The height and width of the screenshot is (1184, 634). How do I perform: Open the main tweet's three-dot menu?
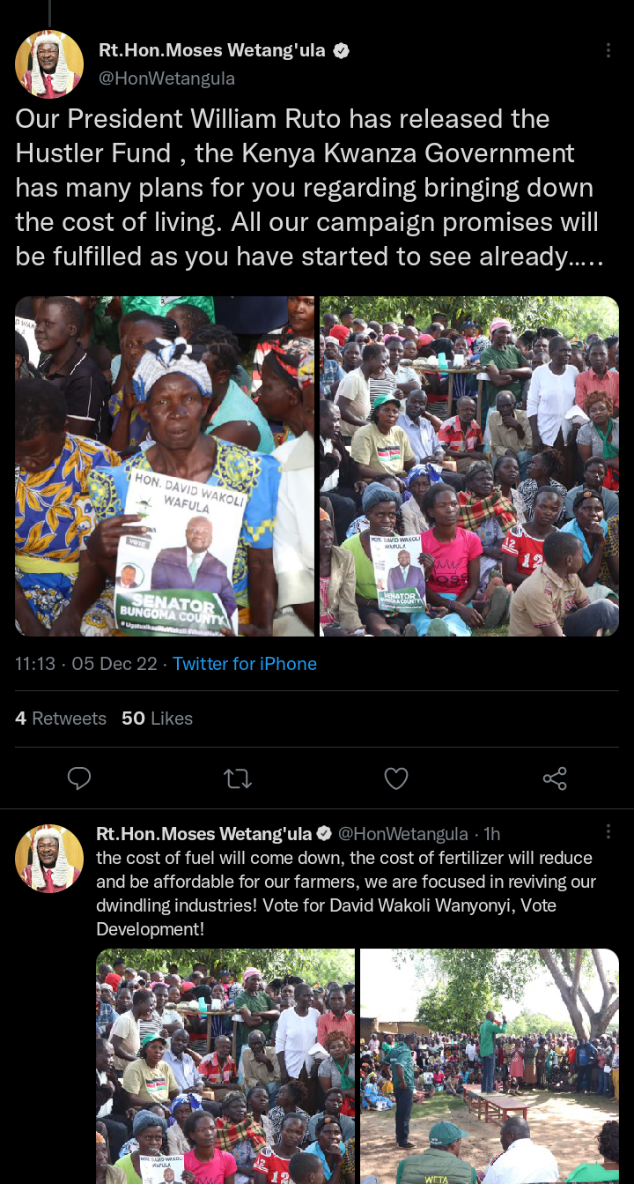[608, 51]
